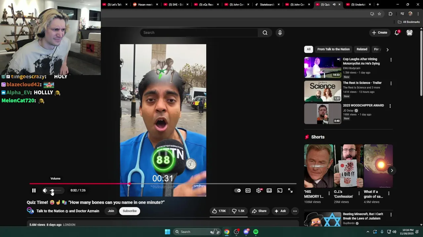Open the Chrome extensions puzzle icon
The width and height of the screenshot is (423, 237).
pyautogui.click(x=391, y=14)
